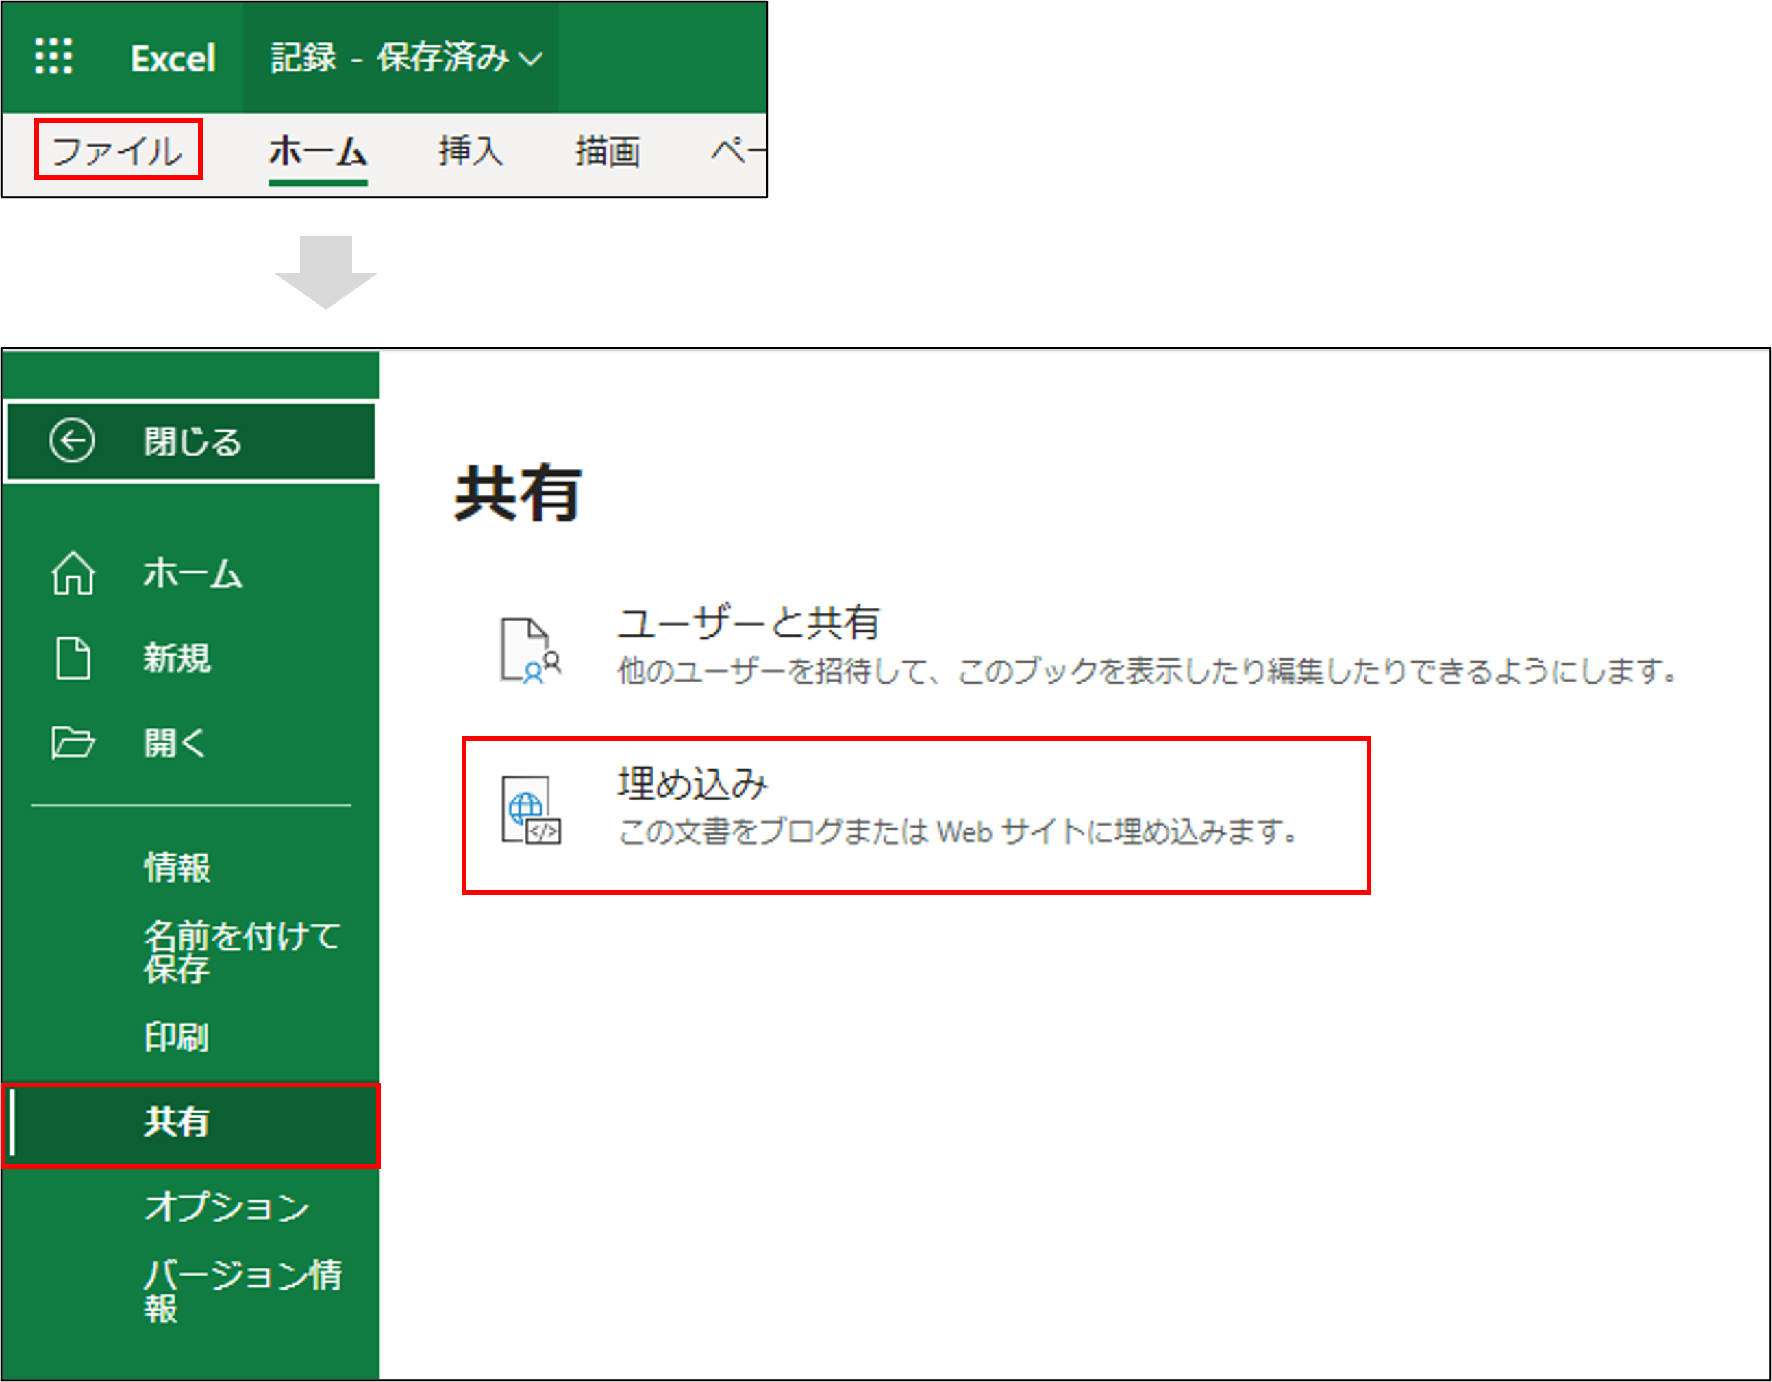Click the ユーザーと共有 document-people icon

529,650
